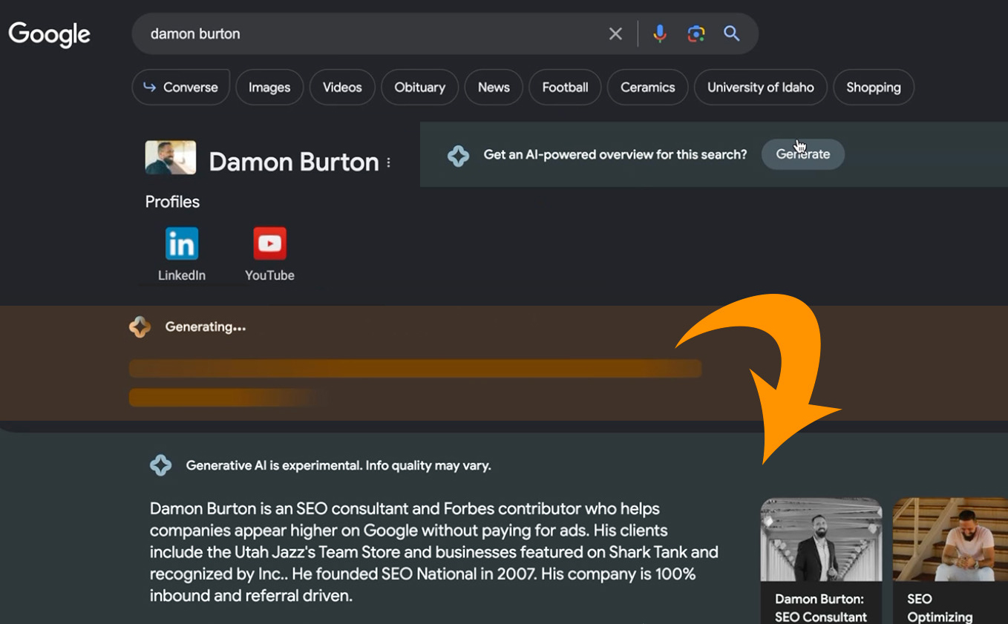Screen dimensions: 1008x624
Task: Click the Generative AI is experimental notice
Action: tap(338, 466)
